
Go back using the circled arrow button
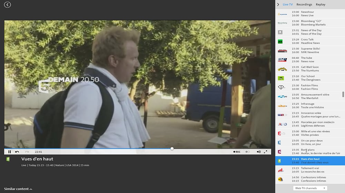pyautogui.click(x=7, y=4)
